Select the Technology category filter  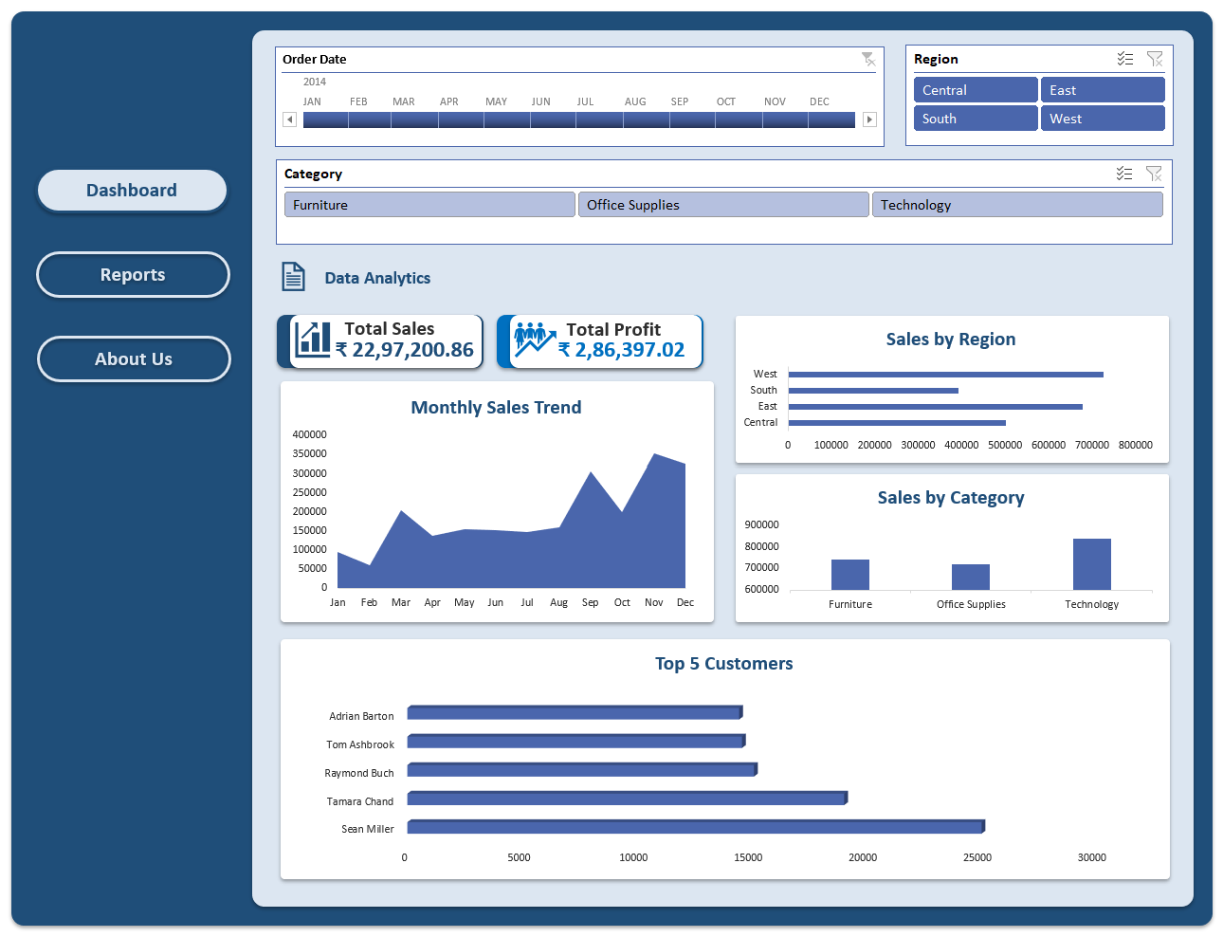click(x=1017, y=204)
